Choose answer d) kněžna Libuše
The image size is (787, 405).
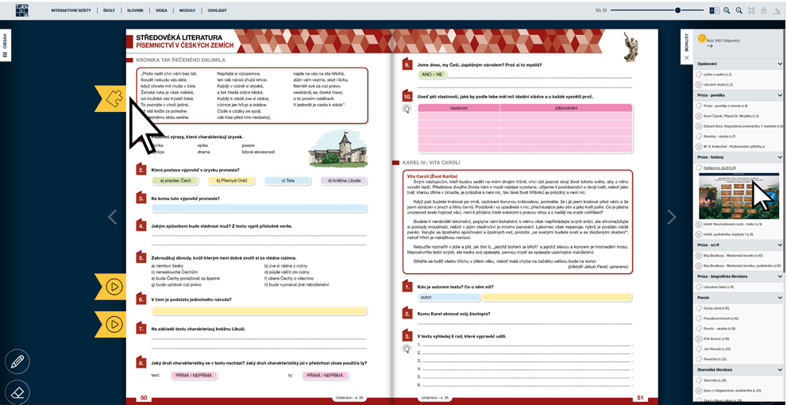tap(344, 181)
